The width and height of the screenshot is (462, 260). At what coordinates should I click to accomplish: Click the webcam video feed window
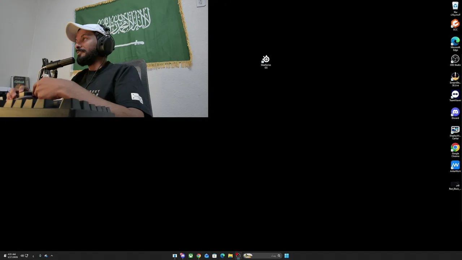tap(104, 58)
